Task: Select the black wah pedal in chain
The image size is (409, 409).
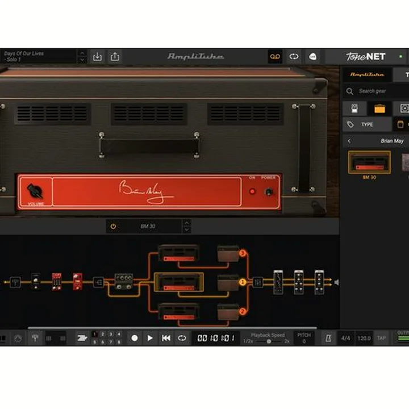Action: 36,281
